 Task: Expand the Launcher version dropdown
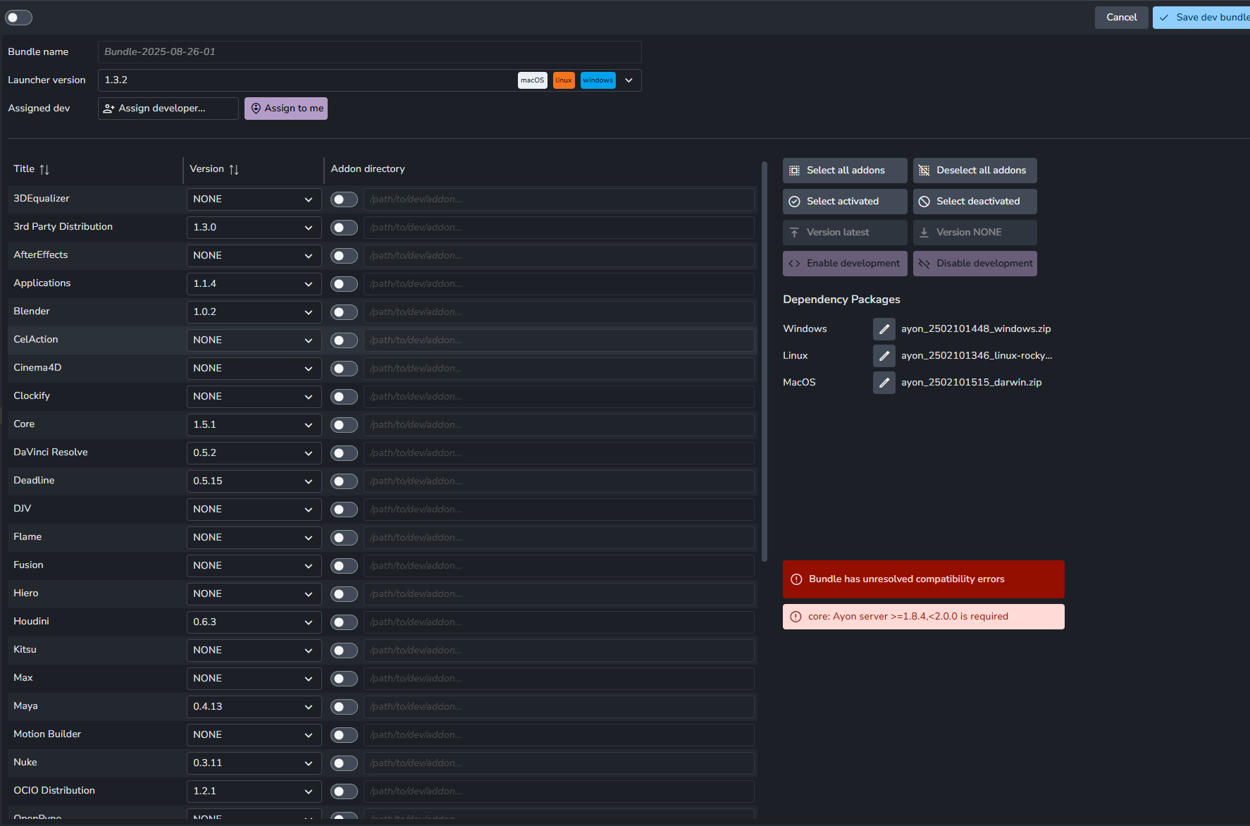[629, 80]
